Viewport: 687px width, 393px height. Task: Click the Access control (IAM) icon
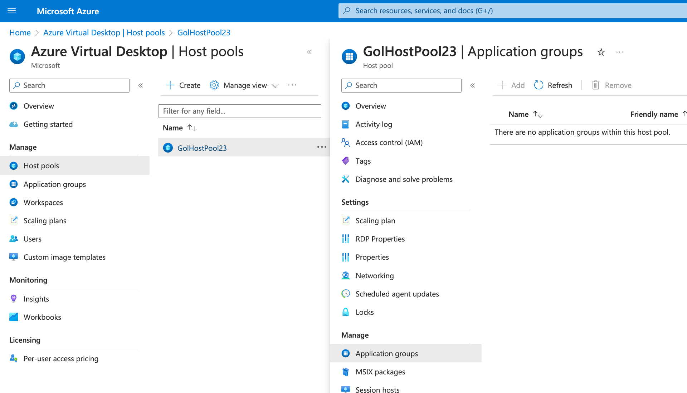click(x=346, y=143)
